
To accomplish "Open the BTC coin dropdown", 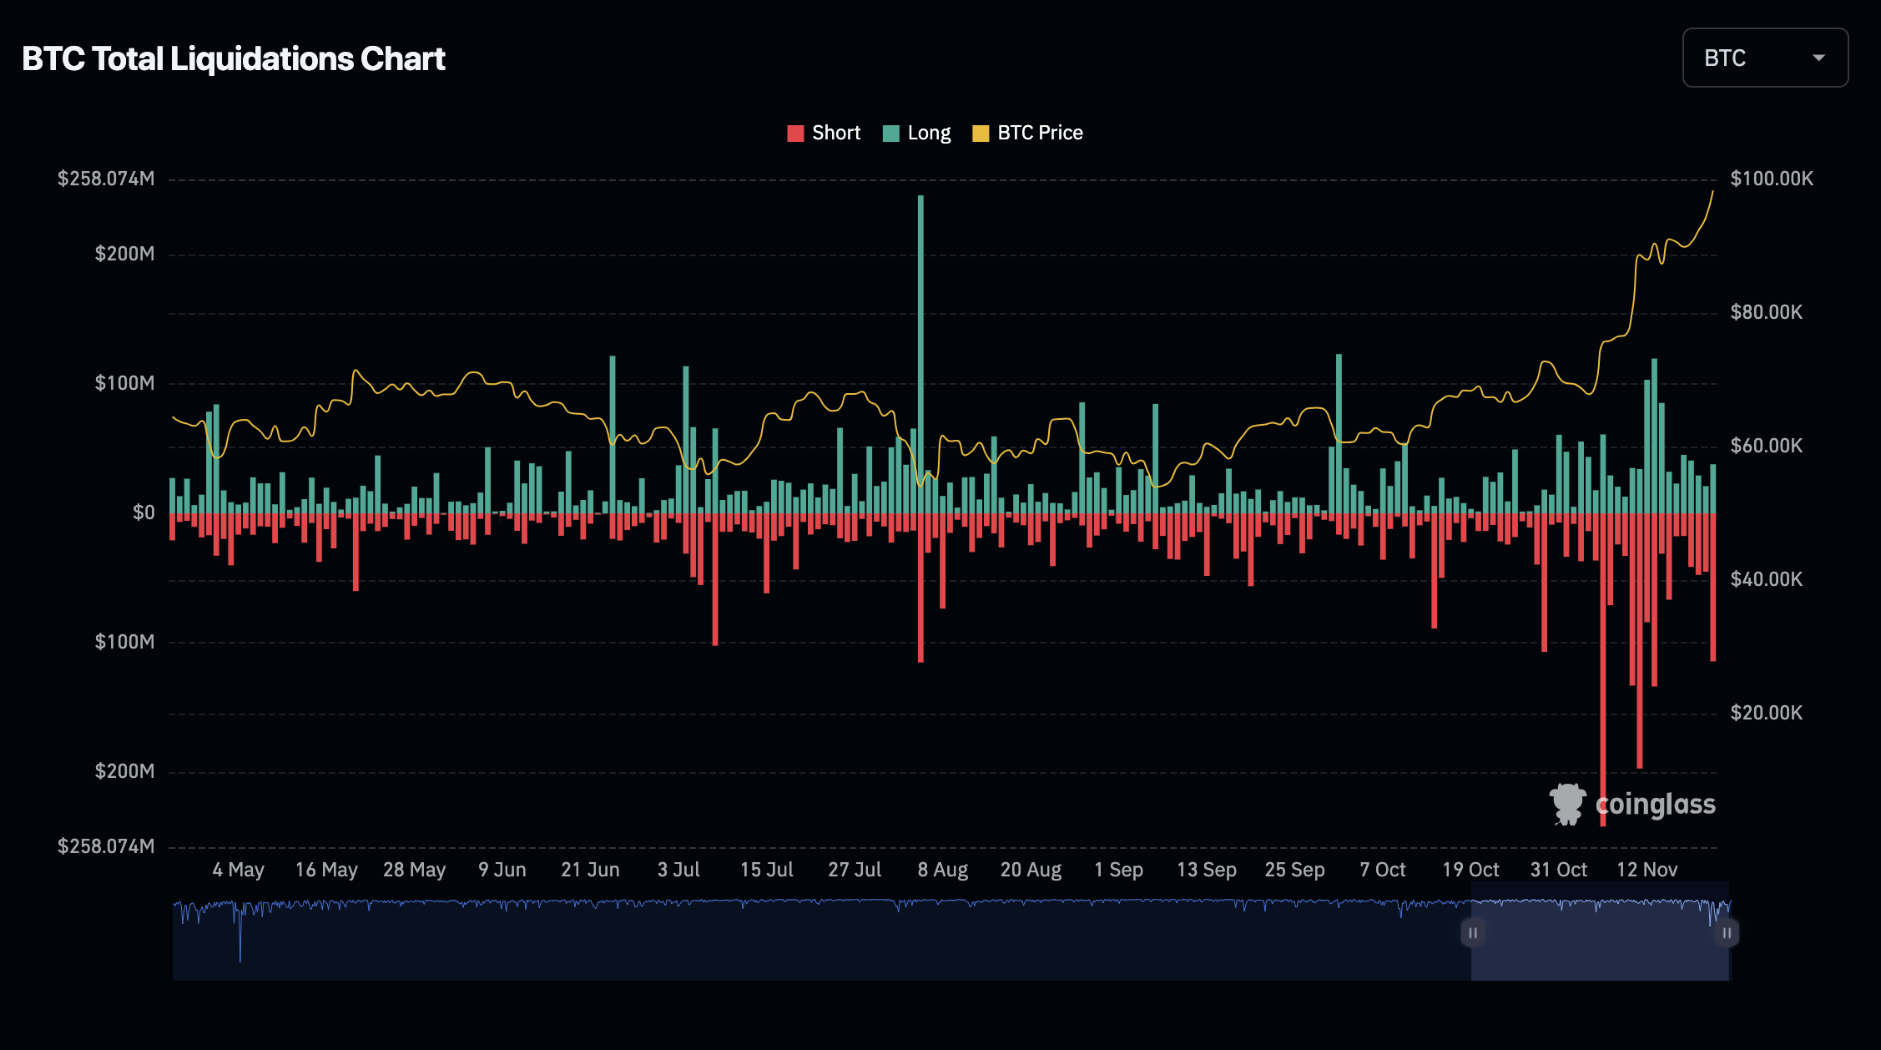I will click(1764, 58).
